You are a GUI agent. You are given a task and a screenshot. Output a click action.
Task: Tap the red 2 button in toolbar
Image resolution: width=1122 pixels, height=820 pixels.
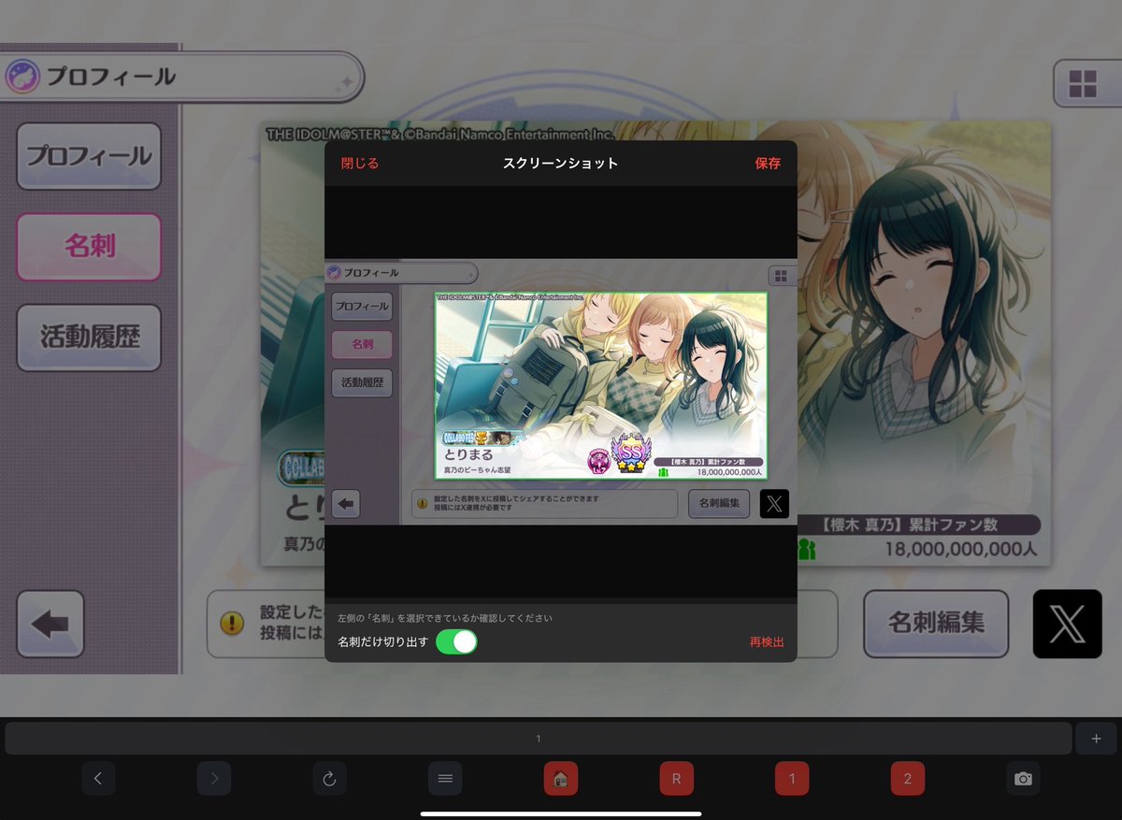(x=908, y=779)
